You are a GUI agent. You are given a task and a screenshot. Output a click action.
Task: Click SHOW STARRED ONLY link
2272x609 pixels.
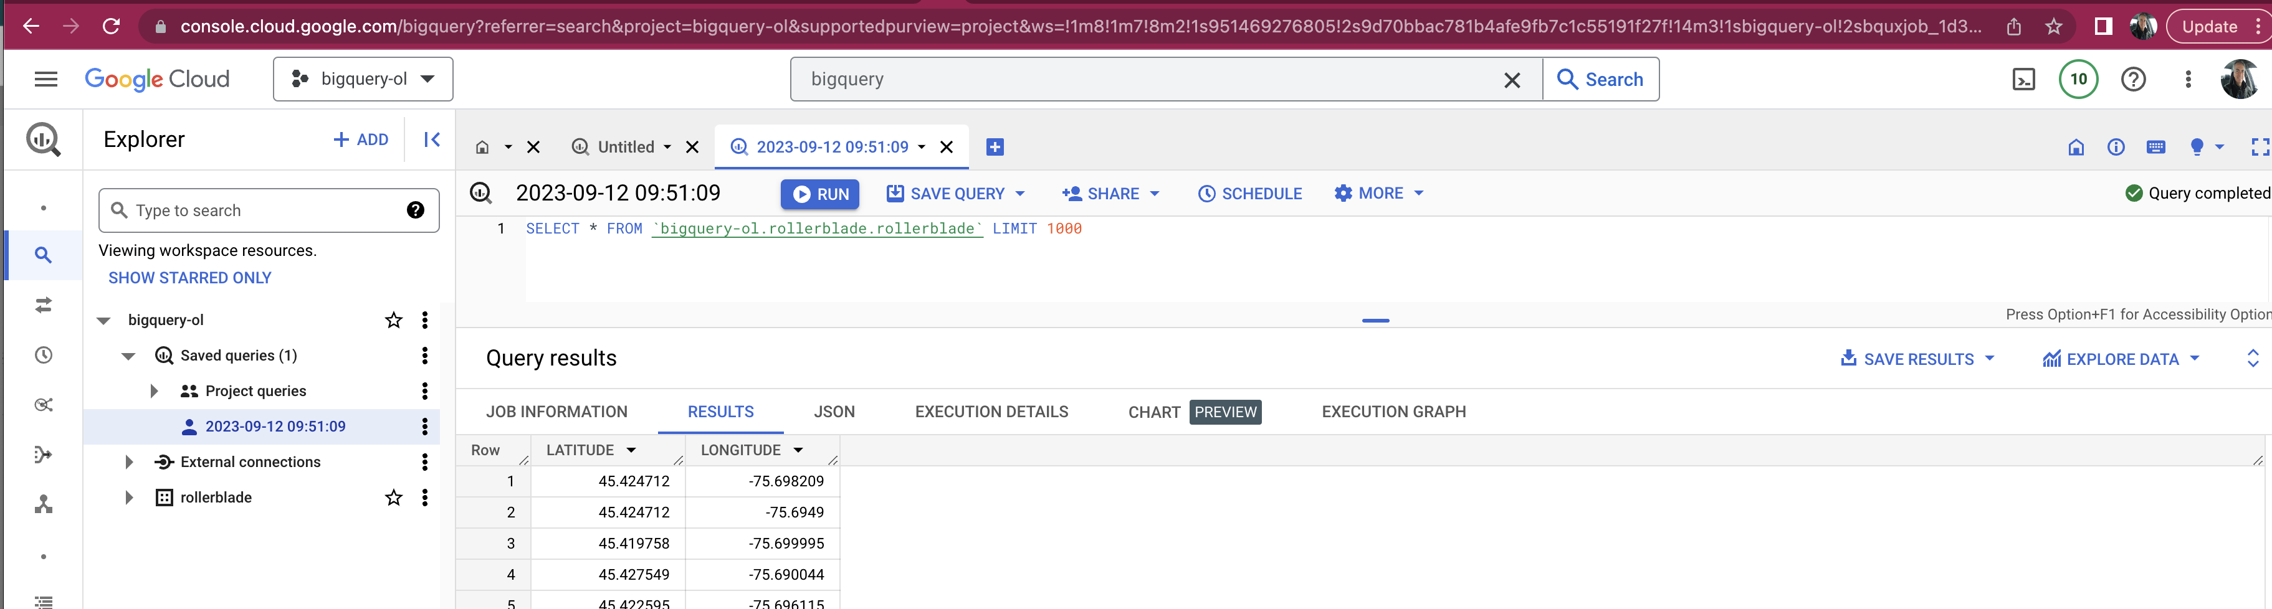click(189, 276)
